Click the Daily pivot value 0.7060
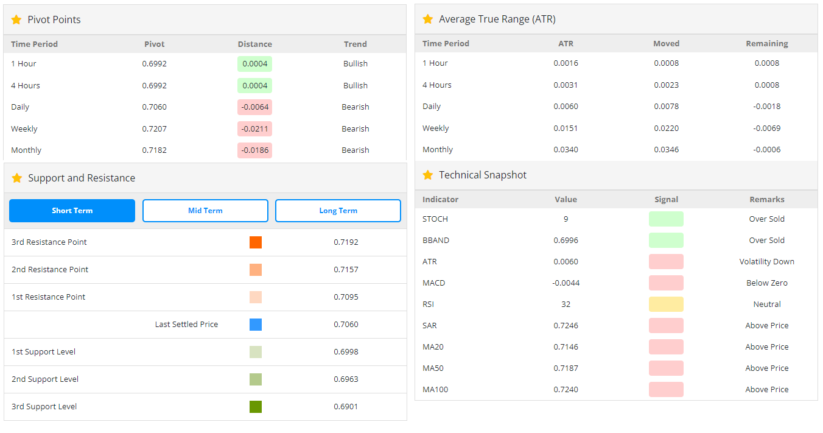 (x=154, y=107)
